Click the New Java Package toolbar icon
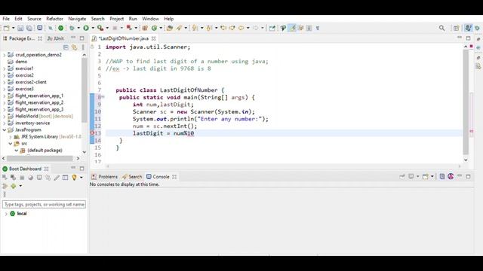Screen dimensions: 483x271 point(144,28)
